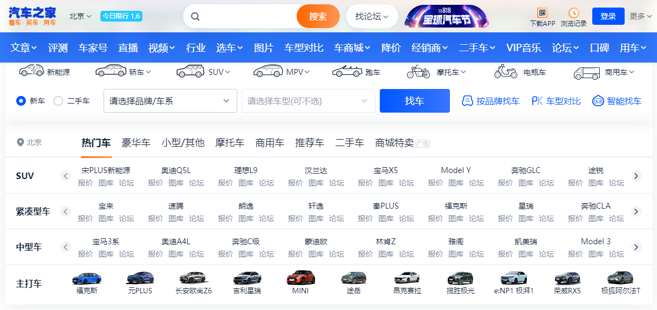Open 奥迪Q5L model link
The width and height of the screenshot is (657, 310).
tap(176, 170)
